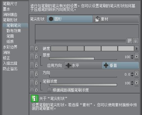
Task: Open 防止溢出 category
Action: click(x=10, y=69)
